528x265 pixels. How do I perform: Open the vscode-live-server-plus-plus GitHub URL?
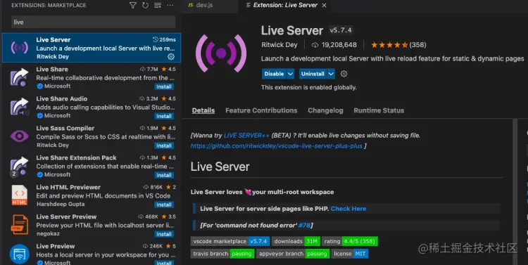(x=277, y=146)
